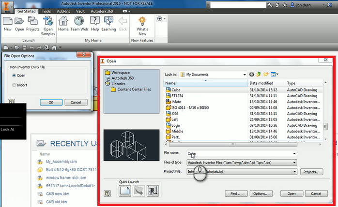Open the Learning ribbon icon

[x=108, y=24]
